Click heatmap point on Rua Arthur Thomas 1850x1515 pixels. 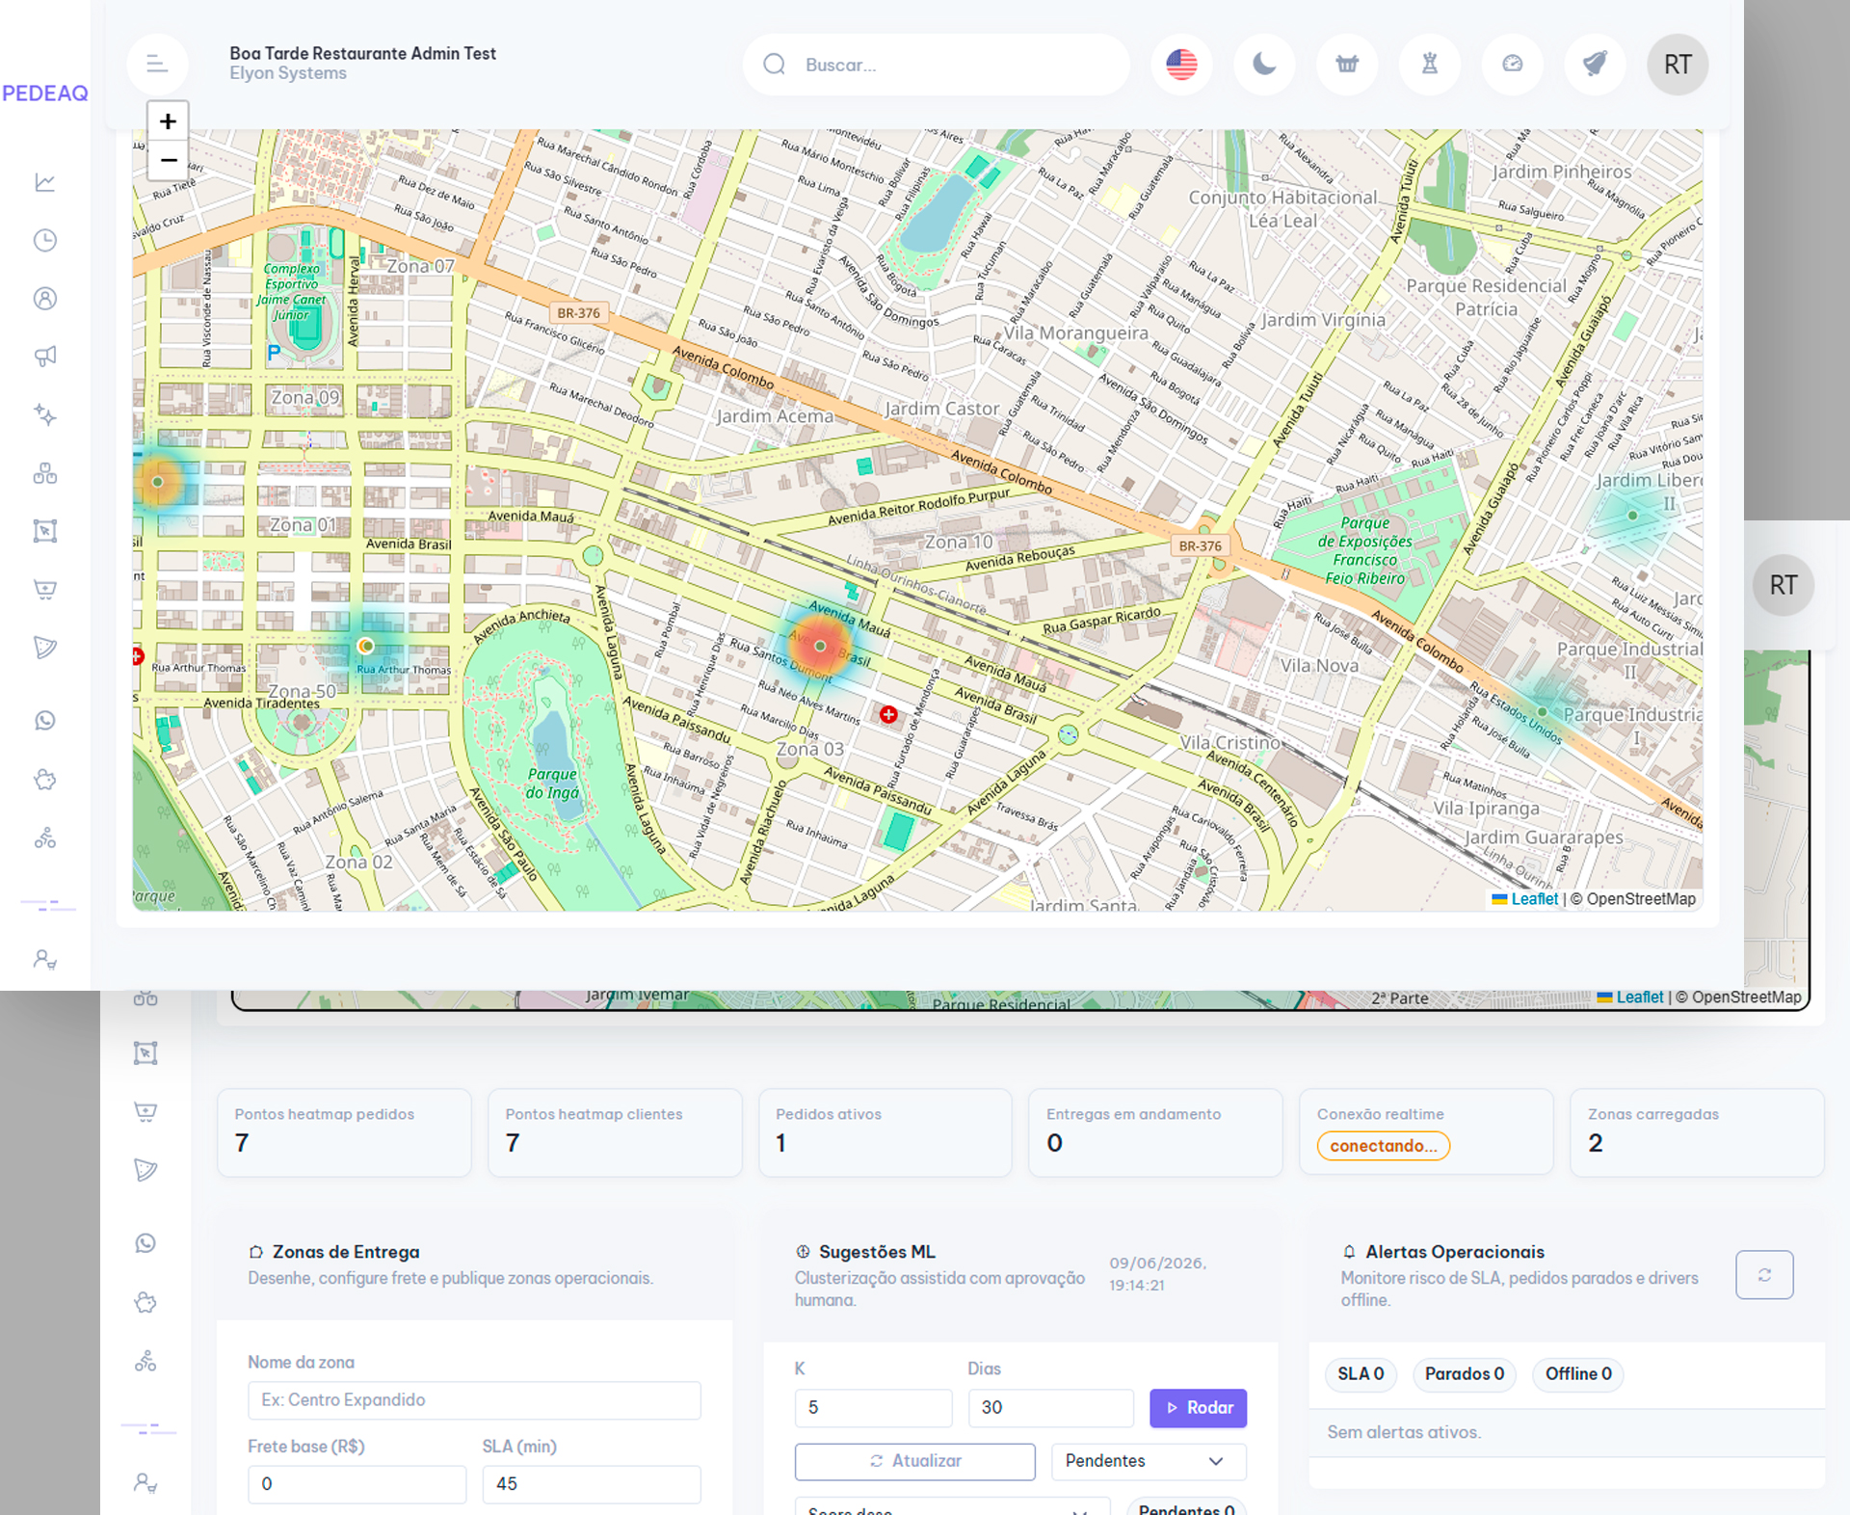(365, 646)
